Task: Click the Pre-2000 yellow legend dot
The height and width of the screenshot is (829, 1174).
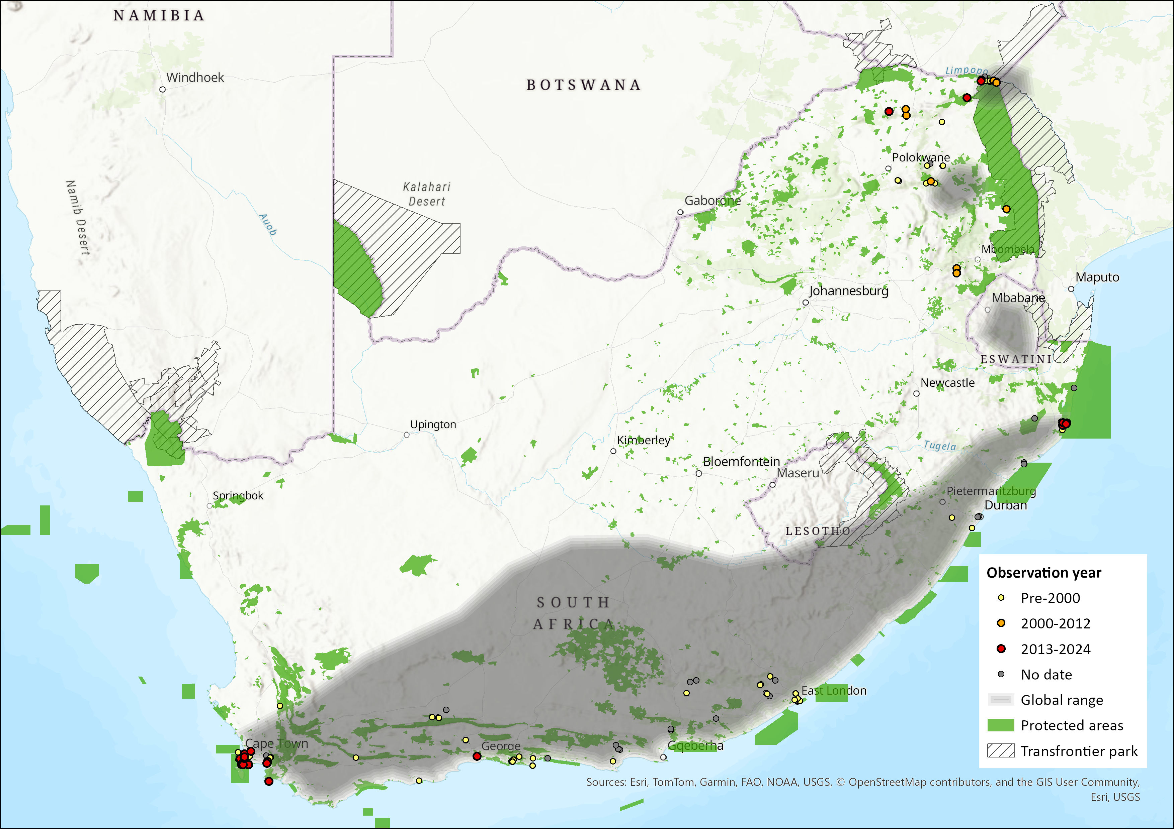Action: [1001, 598]
